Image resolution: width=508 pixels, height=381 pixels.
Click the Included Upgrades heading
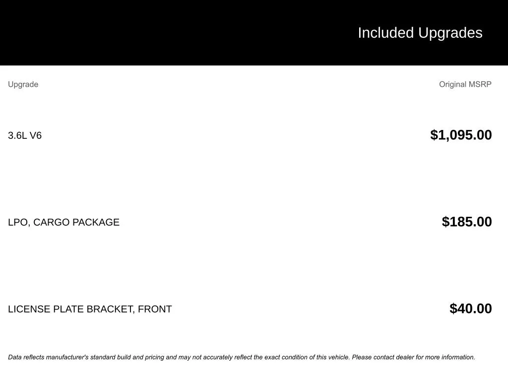tap(420, 33)
